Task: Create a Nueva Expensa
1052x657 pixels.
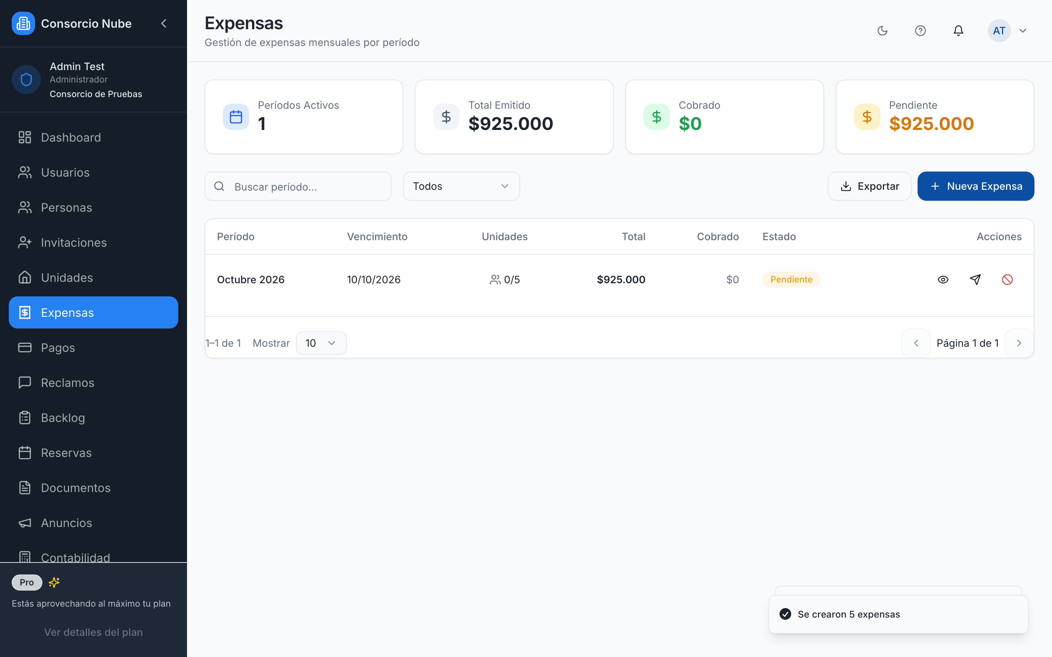Action: coord(976,186)
